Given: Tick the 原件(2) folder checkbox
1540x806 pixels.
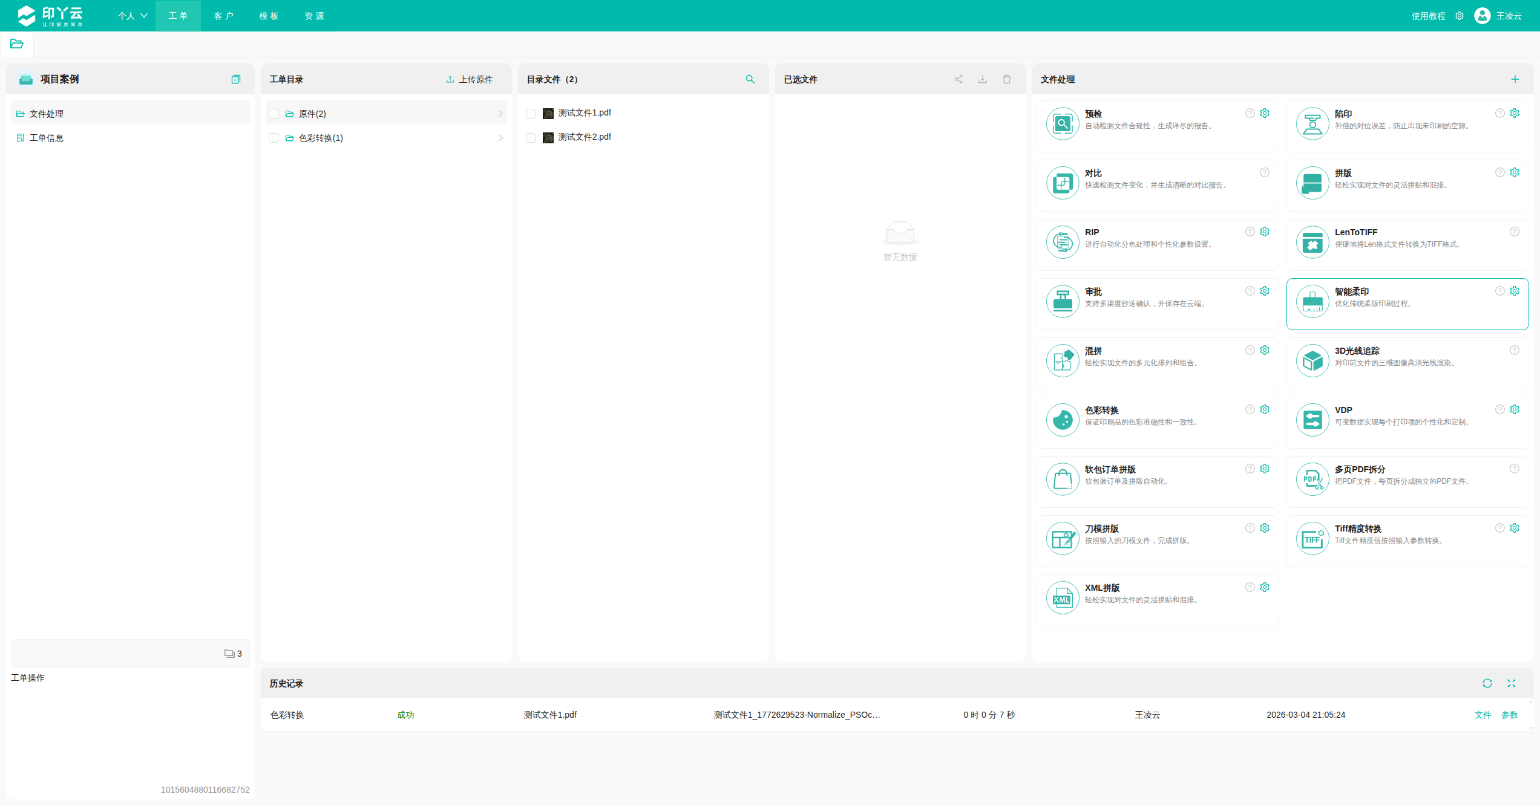Looking at the screenshot, I should [274, 114].
